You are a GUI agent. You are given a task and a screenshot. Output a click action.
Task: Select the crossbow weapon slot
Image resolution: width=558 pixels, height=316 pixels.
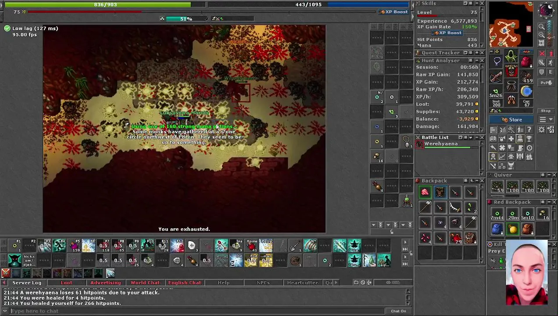496,77
